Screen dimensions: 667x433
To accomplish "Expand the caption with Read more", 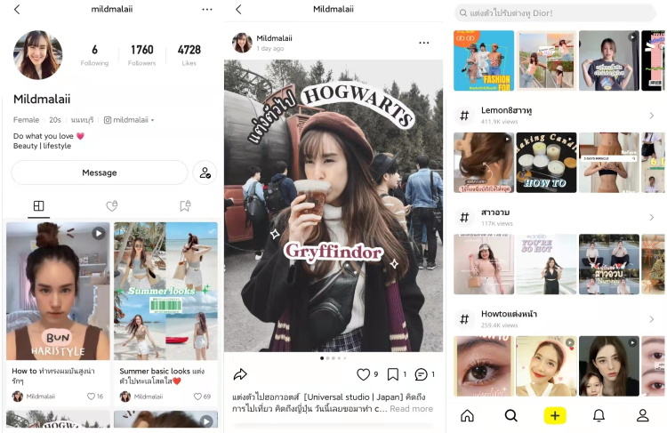I will (412, 409).
